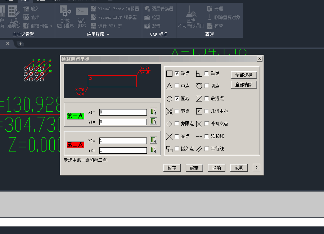
Task: Click the 取消 cancel button
Action: coord(217,168)
